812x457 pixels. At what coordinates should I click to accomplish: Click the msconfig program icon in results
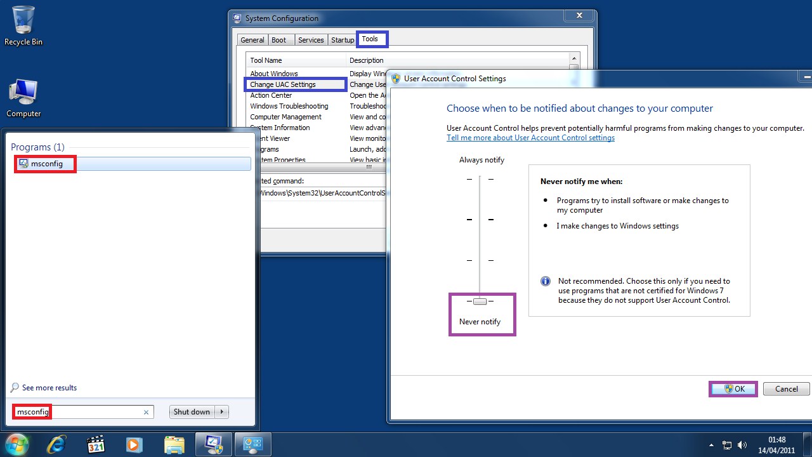tap(23, 163)
